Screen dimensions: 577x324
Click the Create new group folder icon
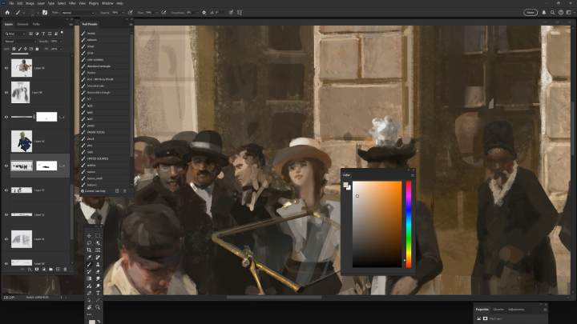pyautogui.click(x=50, y=270)
